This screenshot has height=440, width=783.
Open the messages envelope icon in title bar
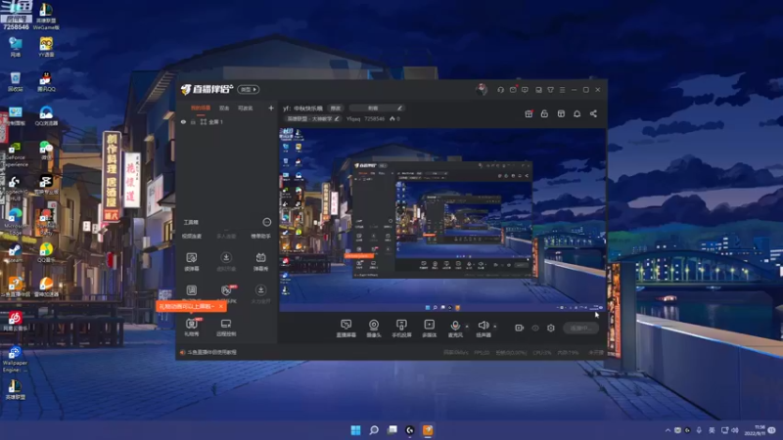pos(513,90)
